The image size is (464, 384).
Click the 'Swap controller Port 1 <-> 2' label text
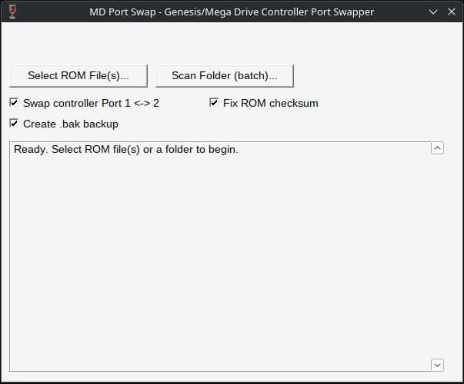[x=91, y=103]
